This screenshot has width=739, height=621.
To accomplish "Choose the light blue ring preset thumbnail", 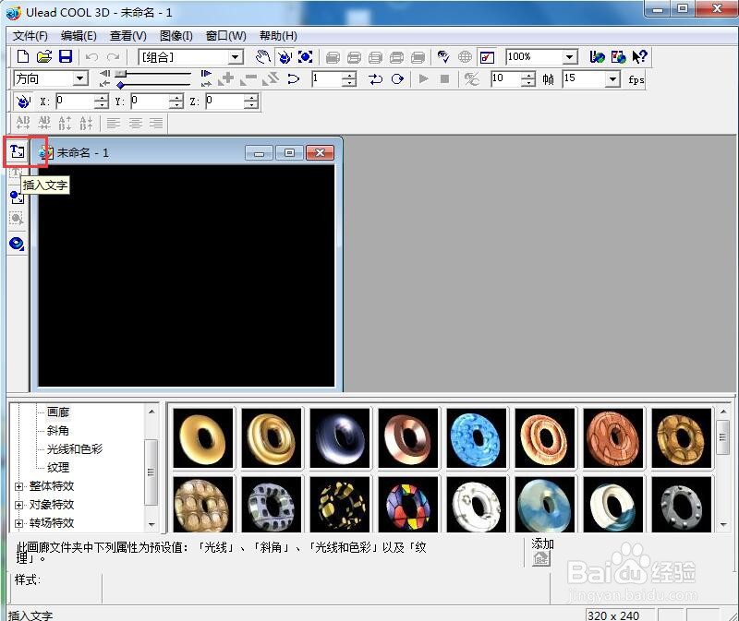I will [476, 438].
